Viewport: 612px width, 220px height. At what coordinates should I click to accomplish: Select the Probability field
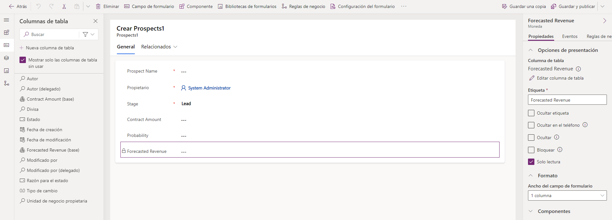point(310,136)
